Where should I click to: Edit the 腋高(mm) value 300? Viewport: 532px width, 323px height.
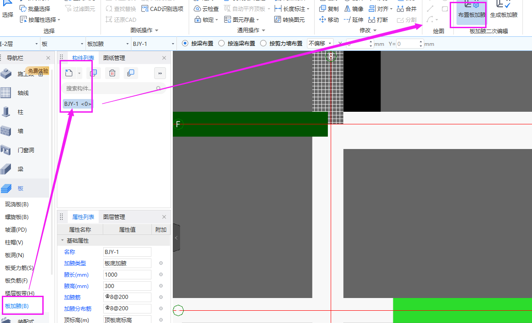click(x=127, y=286)
